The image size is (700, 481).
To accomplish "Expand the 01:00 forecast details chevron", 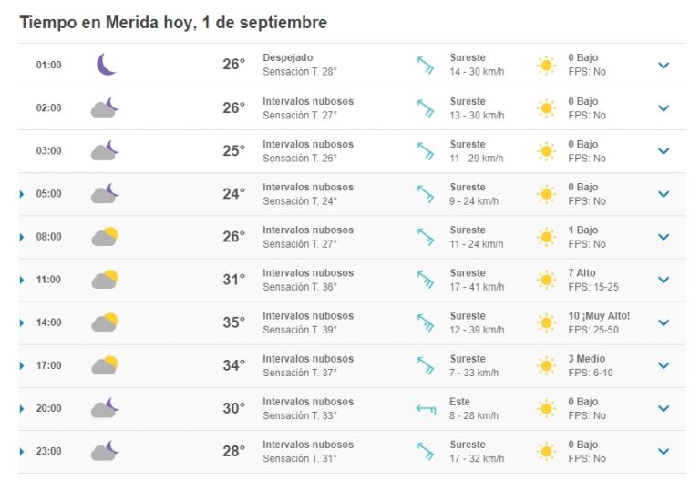I will pos(664,66).
